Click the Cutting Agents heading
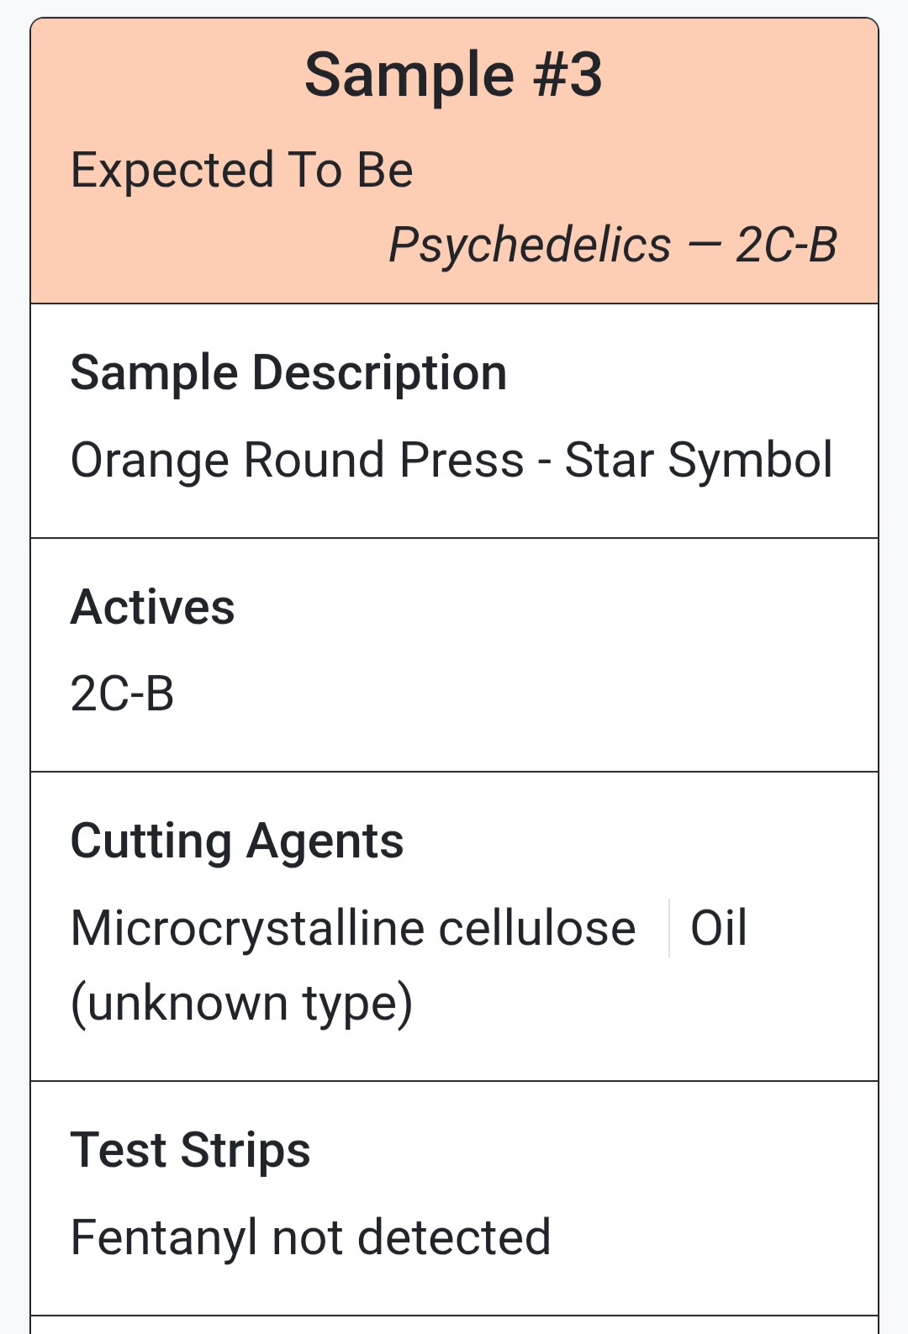This screenshot has height=1334, width=908. 237,841
